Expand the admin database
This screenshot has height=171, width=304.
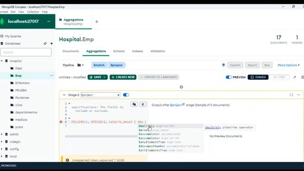pos(2,134)
